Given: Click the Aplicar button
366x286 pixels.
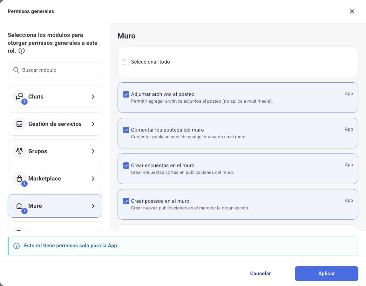Looking at the screenshot, I should click(326, 273).
